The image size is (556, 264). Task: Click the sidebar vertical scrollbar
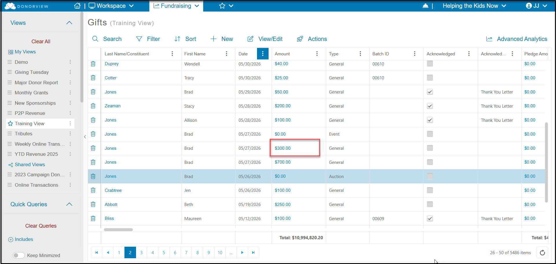point(82,58)
